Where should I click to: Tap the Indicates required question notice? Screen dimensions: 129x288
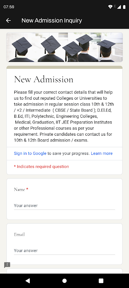pyautogui.click(x=41, y=167)
